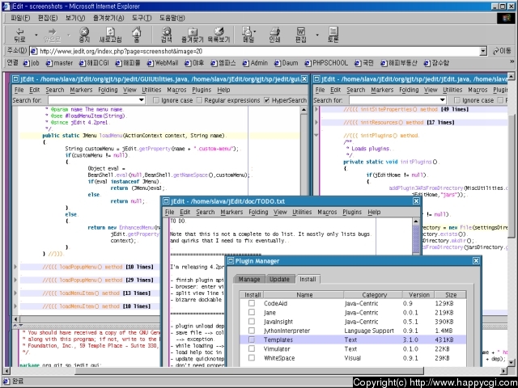Open Search for dropdown in GUIUtilities window
Screen dimensions: 518x388
tap(142, 100)
